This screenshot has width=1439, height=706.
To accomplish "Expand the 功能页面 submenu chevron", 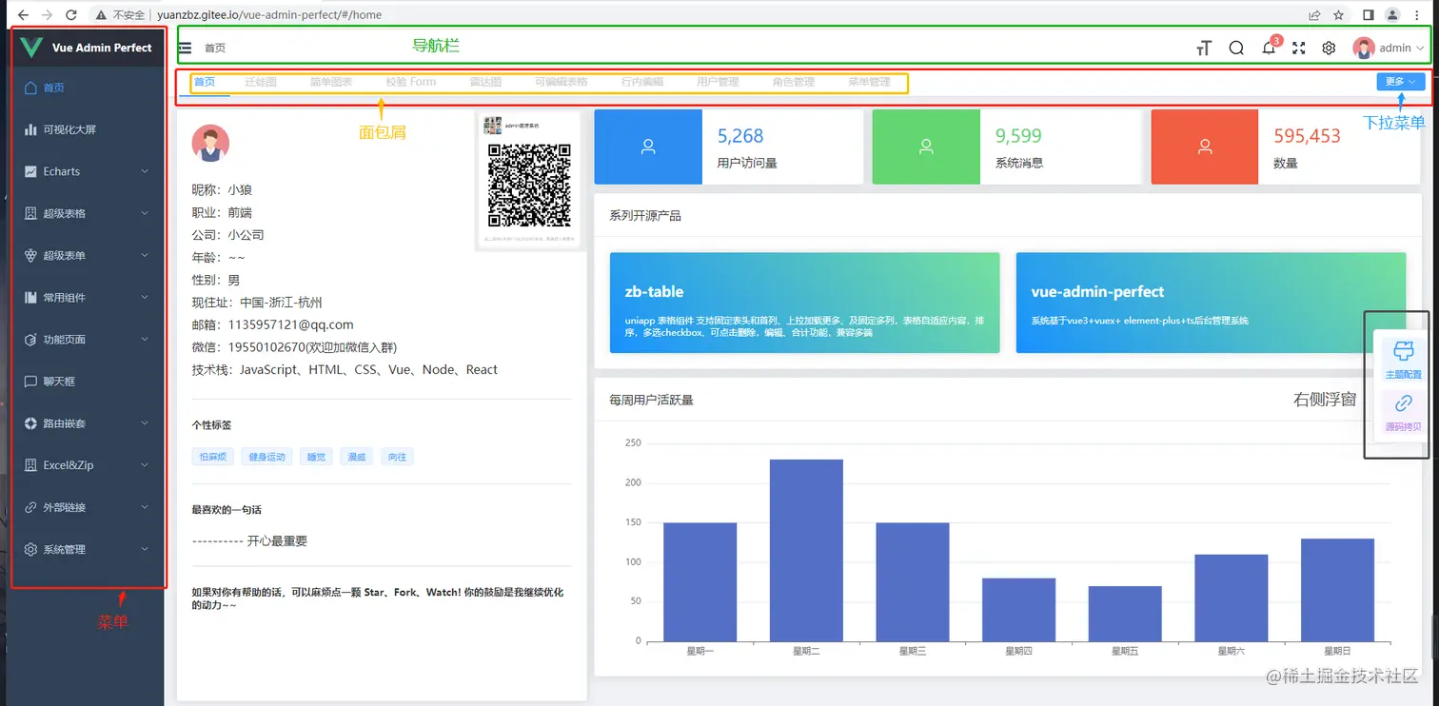I will (x=145, y=339).
